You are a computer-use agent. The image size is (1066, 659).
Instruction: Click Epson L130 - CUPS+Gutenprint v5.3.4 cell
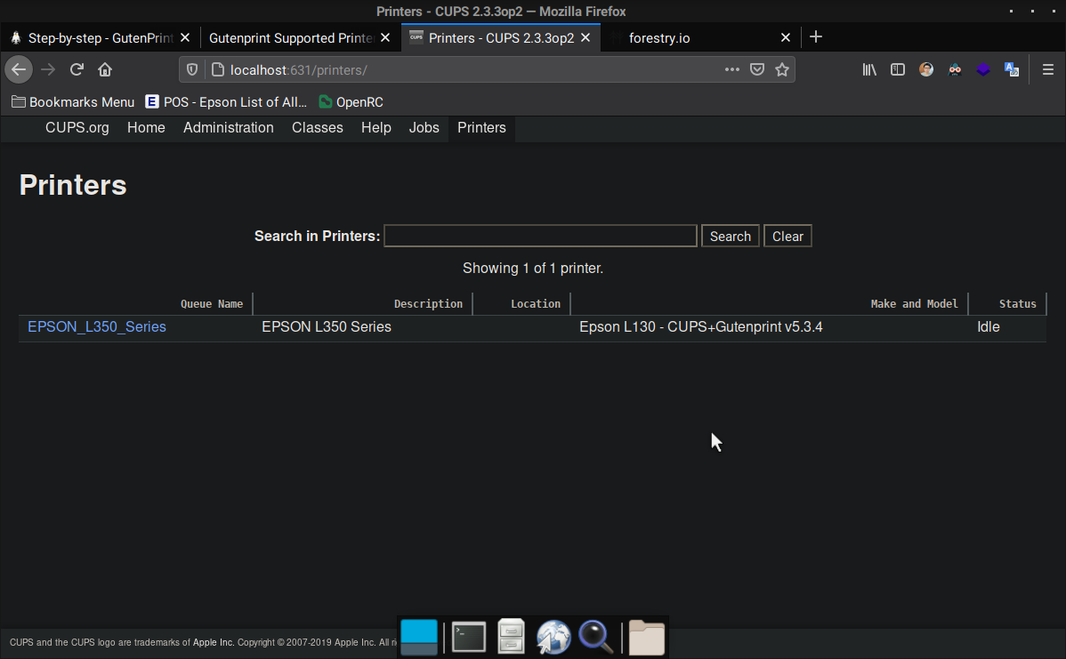point(701,326)
